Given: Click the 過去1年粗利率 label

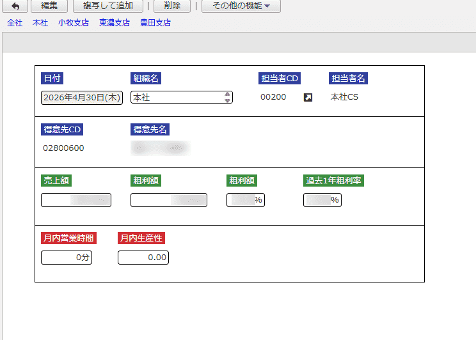Looking at the screenshot, I should [x=333, y=180].
